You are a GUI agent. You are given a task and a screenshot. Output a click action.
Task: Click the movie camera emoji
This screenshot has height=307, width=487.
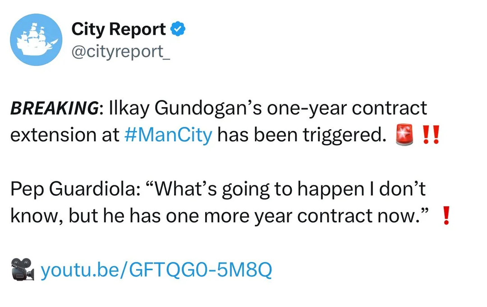[x=23, y=269]
